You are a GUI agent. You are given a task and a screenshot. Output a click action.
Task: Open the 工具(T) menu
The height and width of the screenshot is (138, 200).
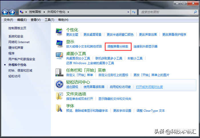49,20
